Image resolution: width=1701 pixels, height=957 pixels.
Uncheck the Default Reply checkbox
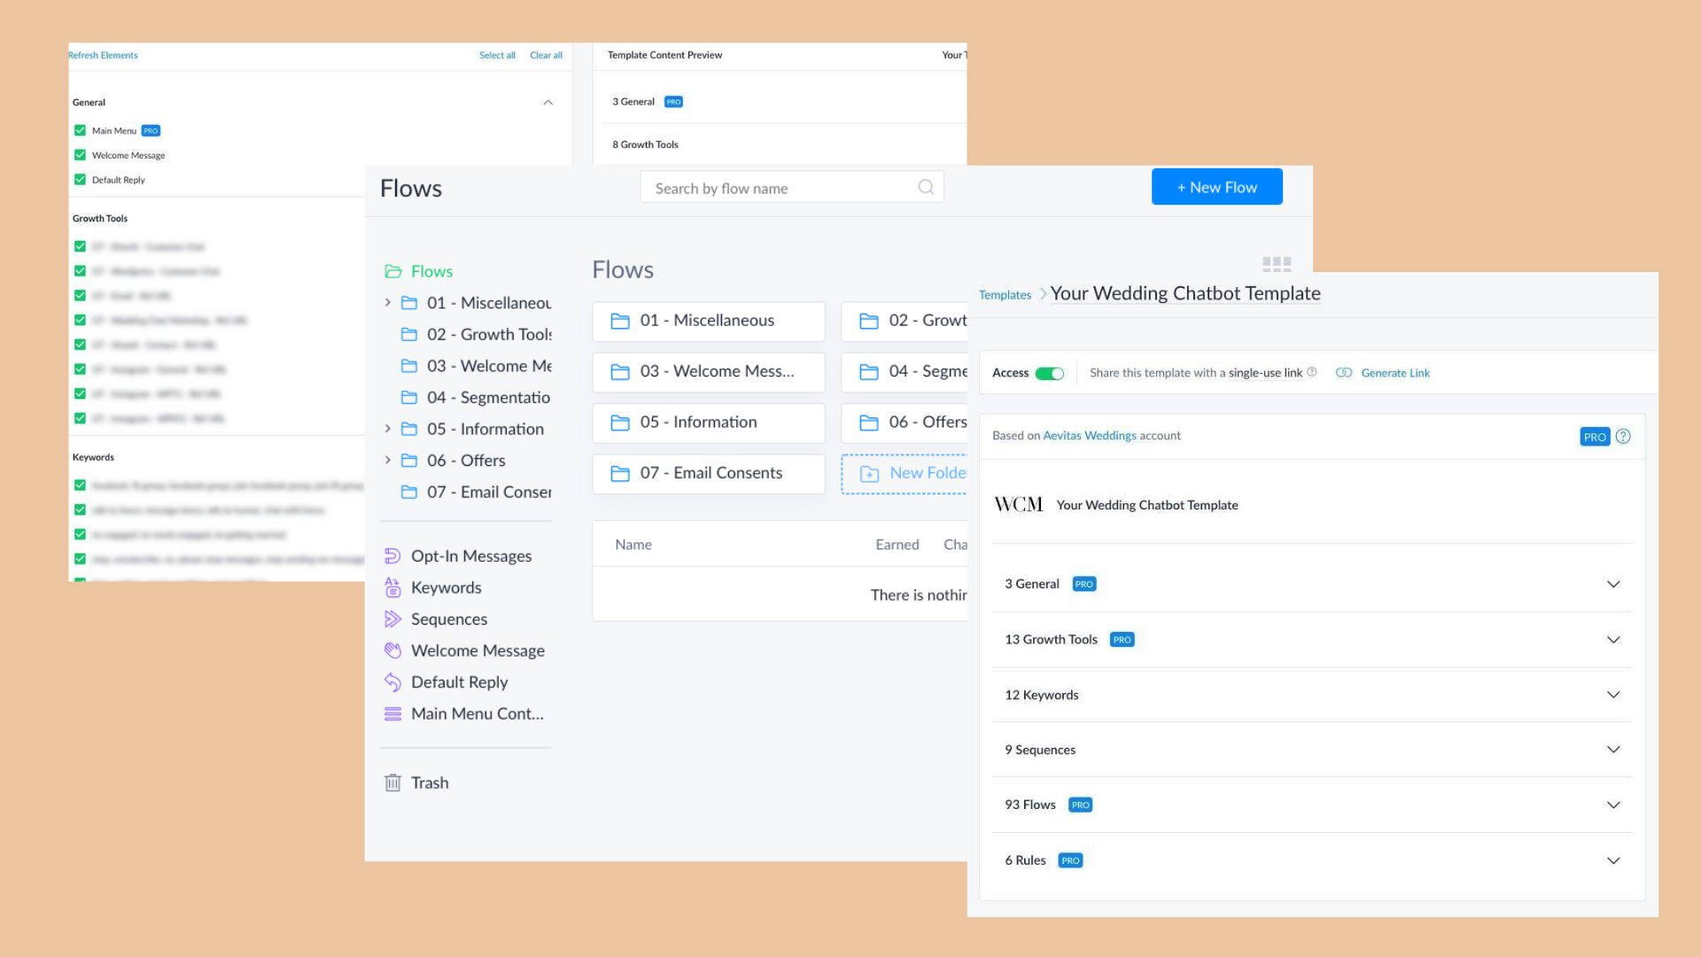pos(80,180)
